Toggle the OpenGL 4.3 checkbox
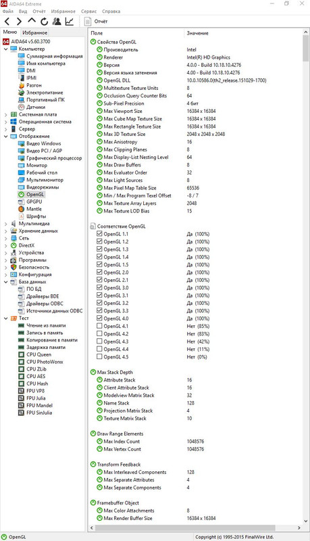The height and width of the screenshot is (541, 310). click(x=99, y=342)
